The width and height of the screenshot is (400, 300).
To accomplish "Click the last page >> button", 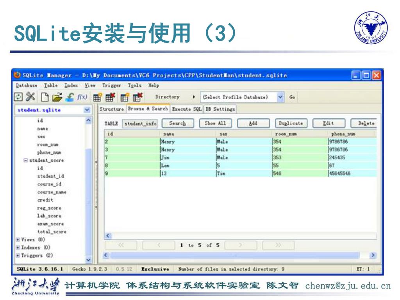I will tap(278, 245).
